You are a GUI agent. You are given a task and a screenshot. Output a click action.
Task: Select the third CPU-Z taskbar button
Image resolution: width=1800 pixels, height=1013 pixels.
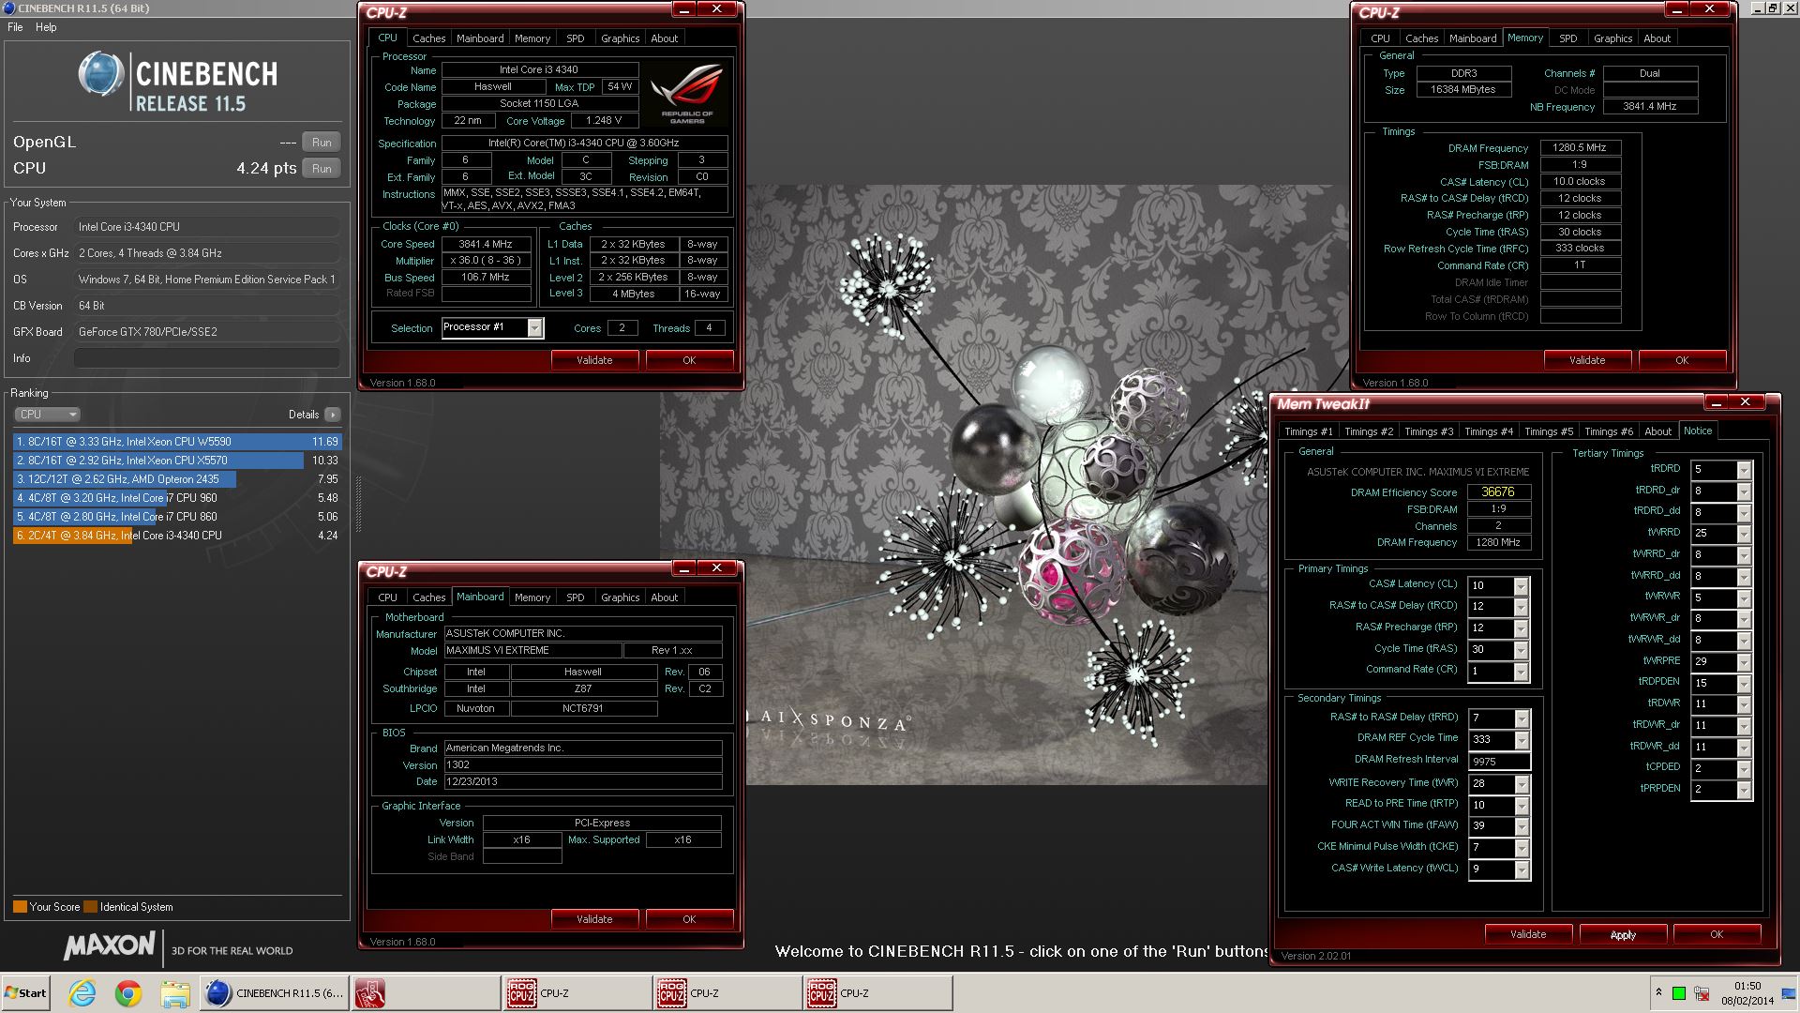pyautogui.click(x=877, y=993)
